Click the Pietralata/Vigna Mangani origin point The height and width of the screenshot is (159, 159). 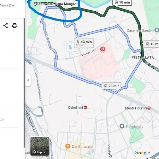35,4
